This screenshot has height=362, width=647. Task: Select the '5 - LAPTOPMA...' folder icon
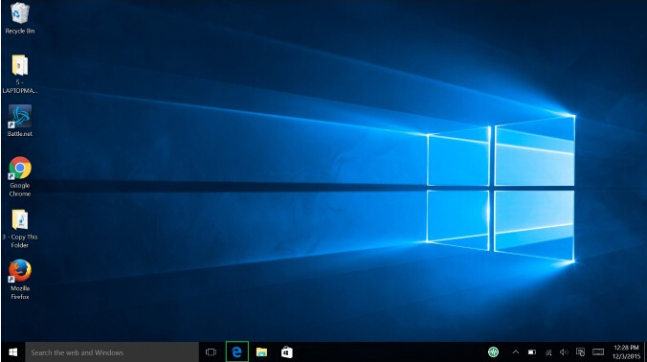[19, 74]
